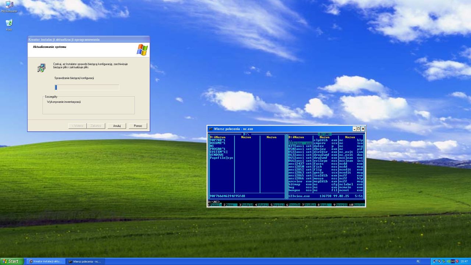Select nclabel exe file
This screenshot has width=471, height=265.
point(351,184)
